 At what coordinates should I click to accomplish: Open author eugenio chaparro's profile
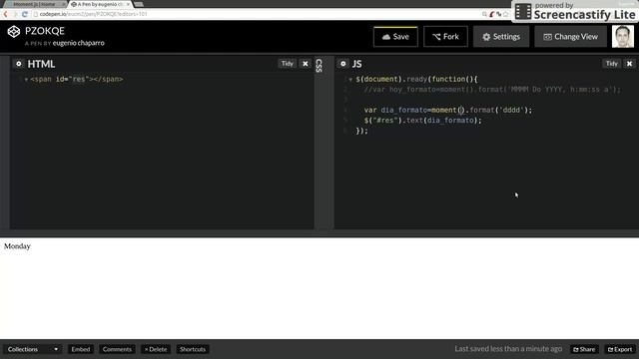78,43
